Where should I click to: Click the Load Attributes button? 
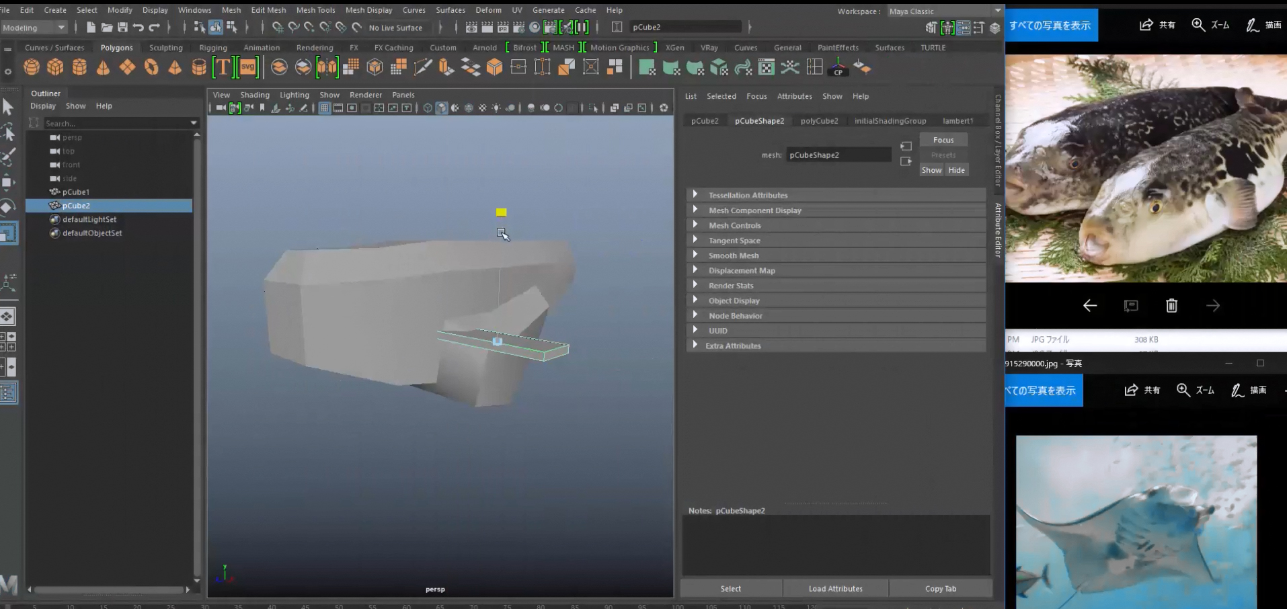coord(835,589)
